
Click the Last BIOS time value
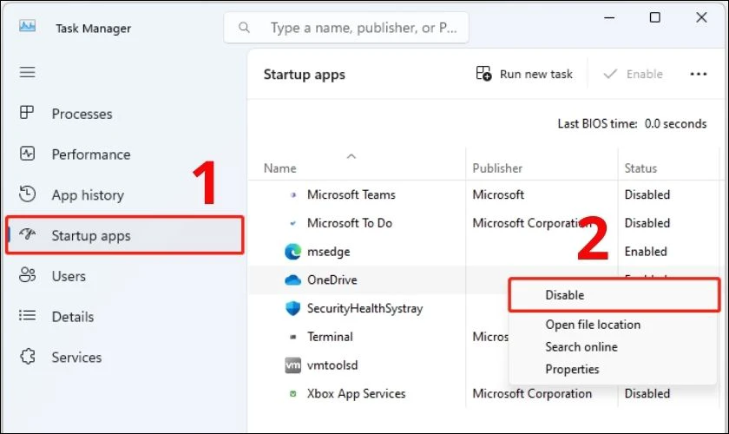tap(675, 124)
